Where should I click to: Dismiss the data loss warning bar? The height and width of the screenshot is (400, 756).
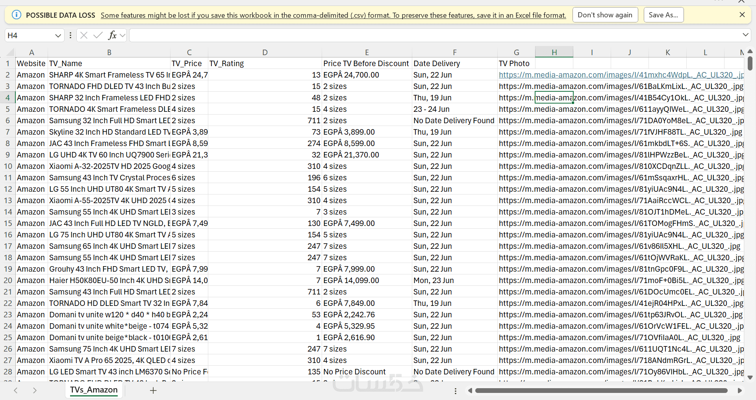(x=742, y=15)
